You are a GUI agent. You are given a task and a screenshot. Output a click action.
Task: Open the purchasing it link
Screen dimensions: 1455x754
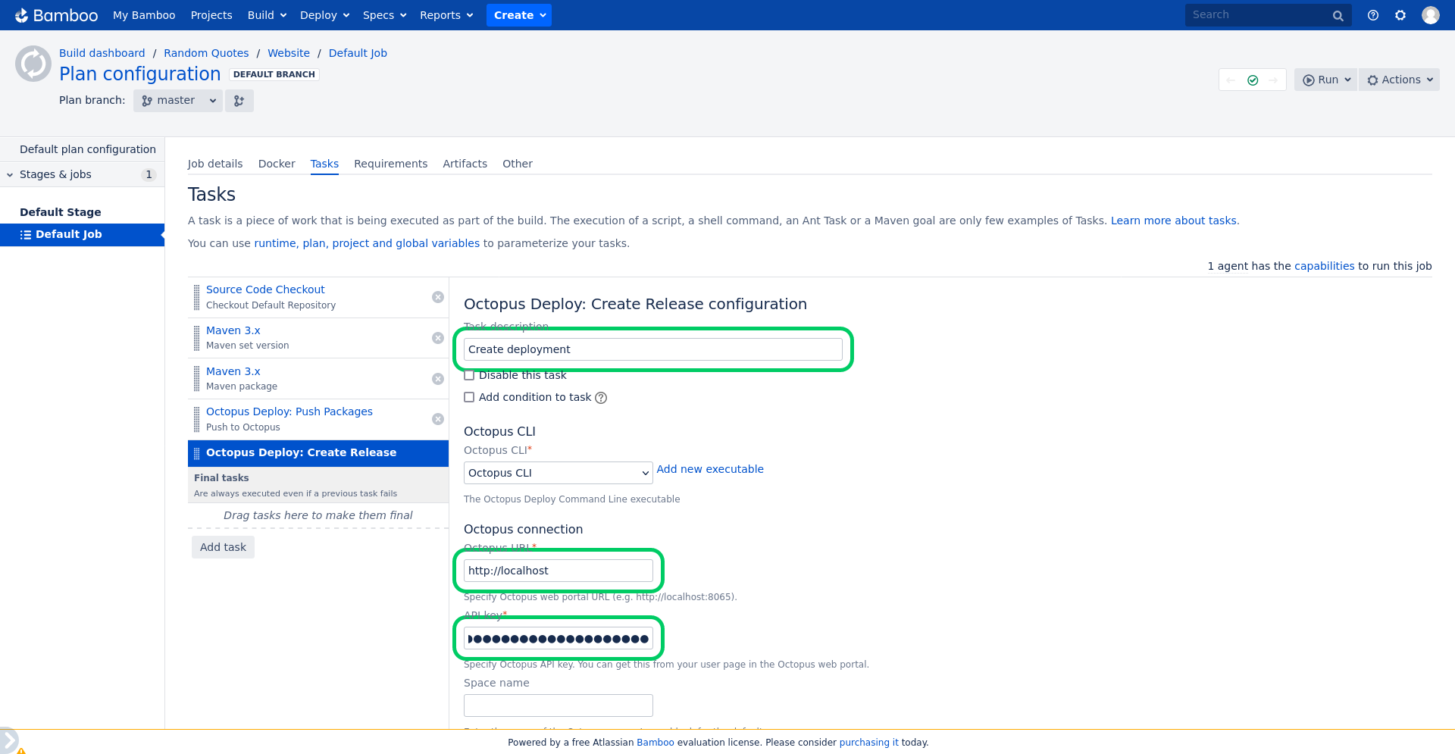click(x=869, y=743)
